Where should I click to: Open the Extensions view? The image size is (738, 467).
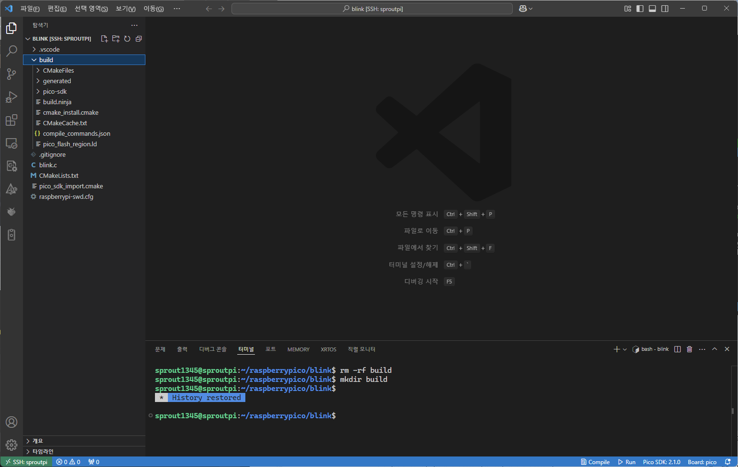(x=11, y=120)
